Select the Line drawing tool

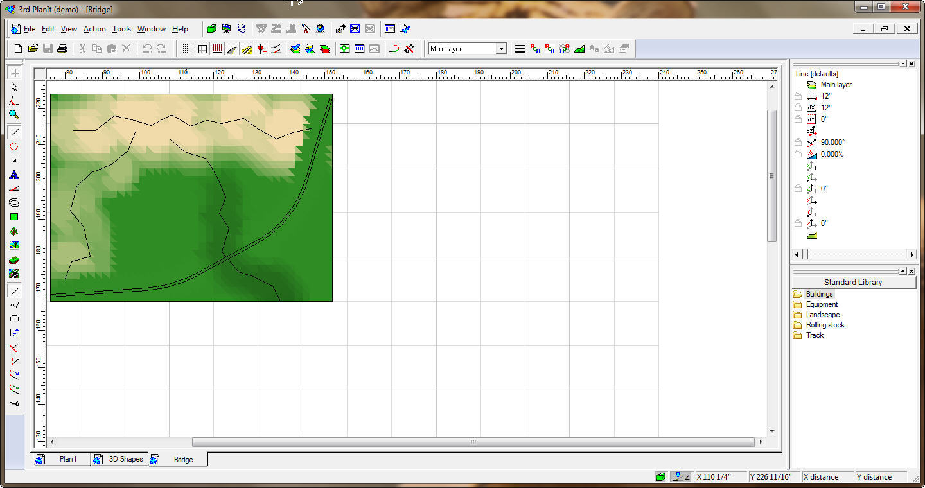pyautogui.click(x=14, y=132)
